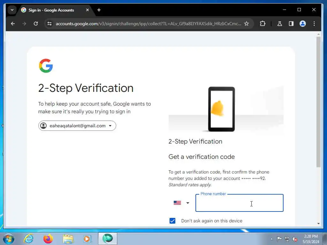The height and width of the screenshot is (245, 327).
Task: Bookmark this page with the star icon
Action: pos(247,24)
